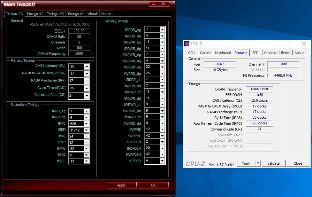Image resolution: width=312 pixels, height=197 pixels.
Task: Expand the tRDRD_sg dropdown
Action: tap(162, 30)
